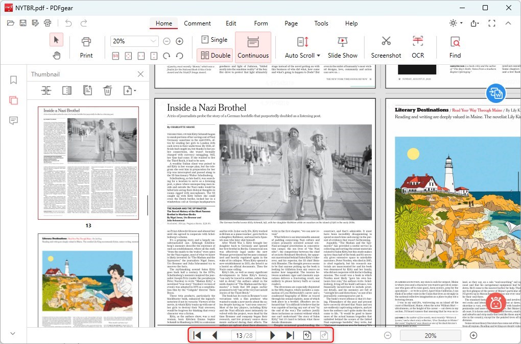Image resolution: width=521 pixels, height=344 pixels.
Task: Open the share file dropdown
Action: 475,23
